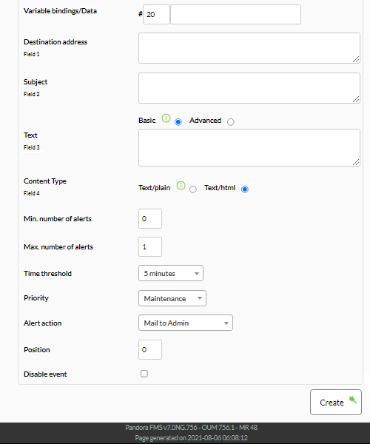This screenshot has width=370, height=444.
Task: Click resize handle of Subject textarea
Action: tap(356, 99)
